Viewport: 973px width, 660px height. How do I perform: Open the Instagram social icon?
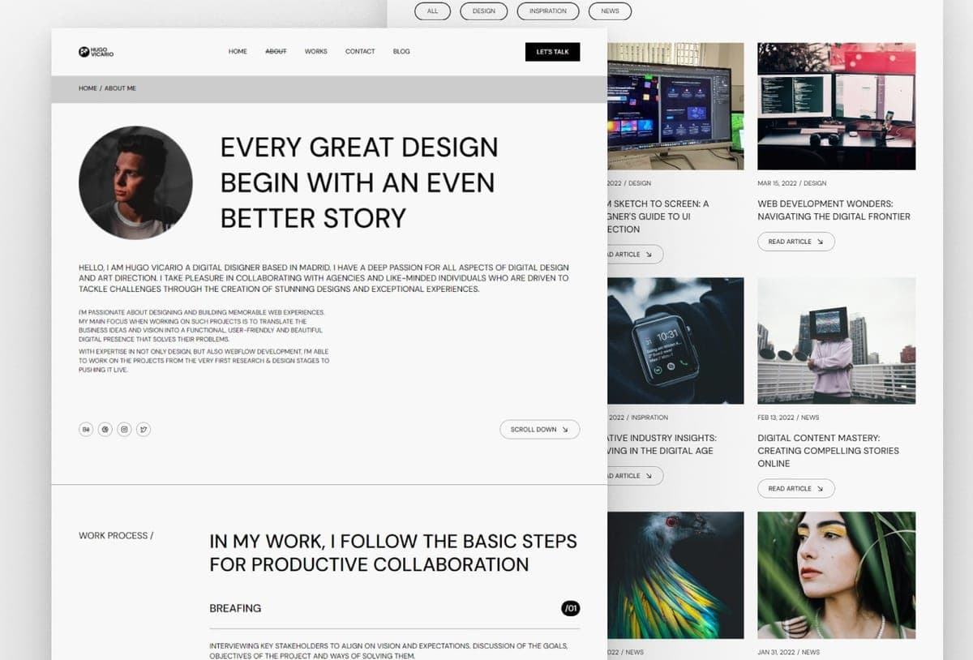pyautogui.click(x=125, y=430)
